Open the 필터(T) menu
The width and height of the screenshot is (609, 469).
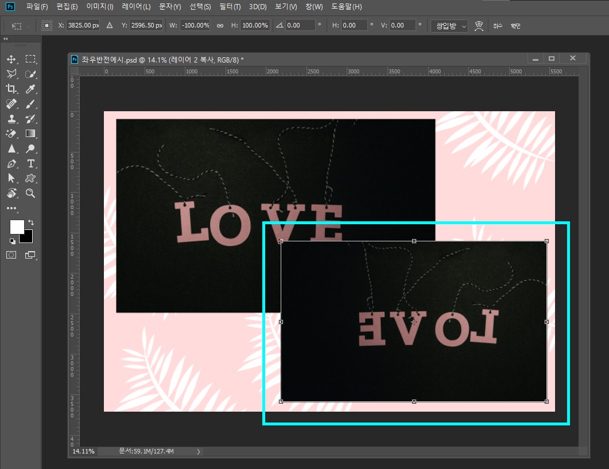point(230,7)
